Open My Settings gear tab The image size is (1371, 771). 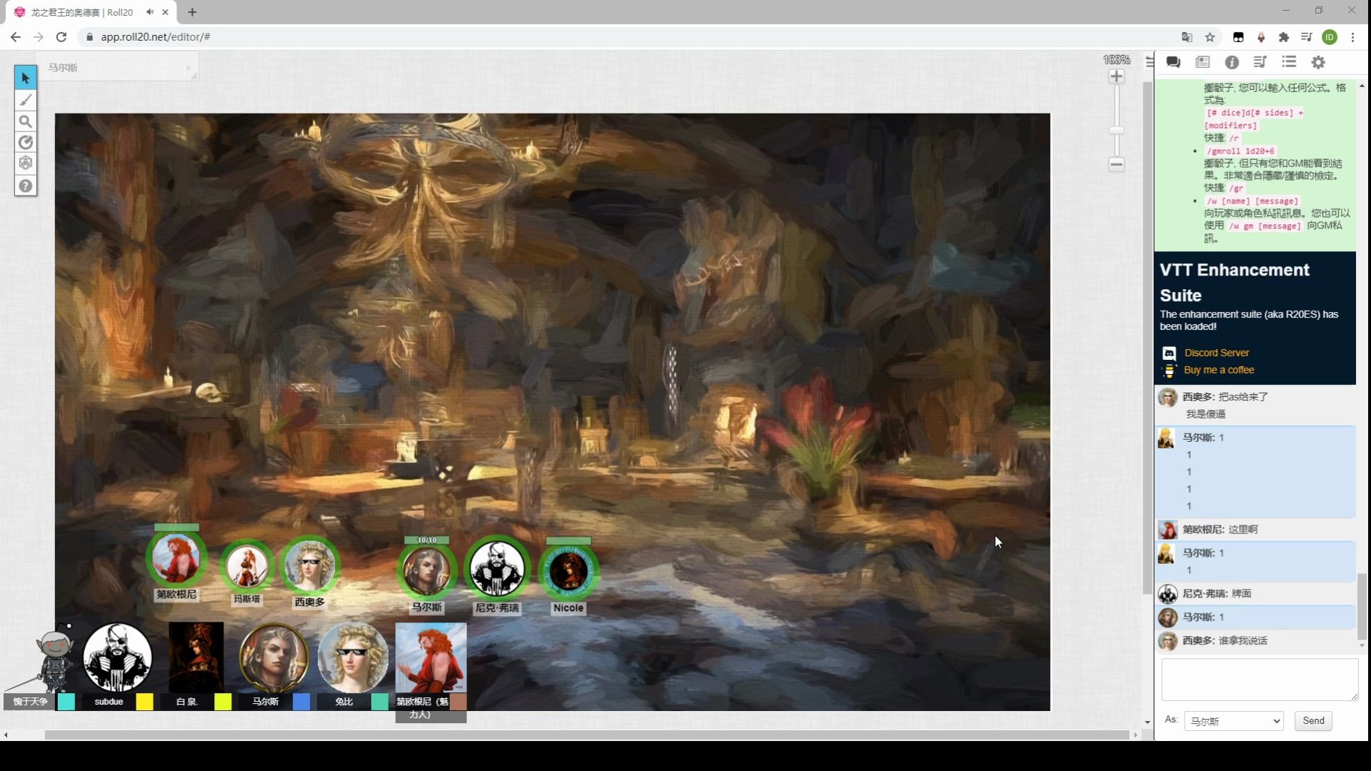[x=1318, y=62]
